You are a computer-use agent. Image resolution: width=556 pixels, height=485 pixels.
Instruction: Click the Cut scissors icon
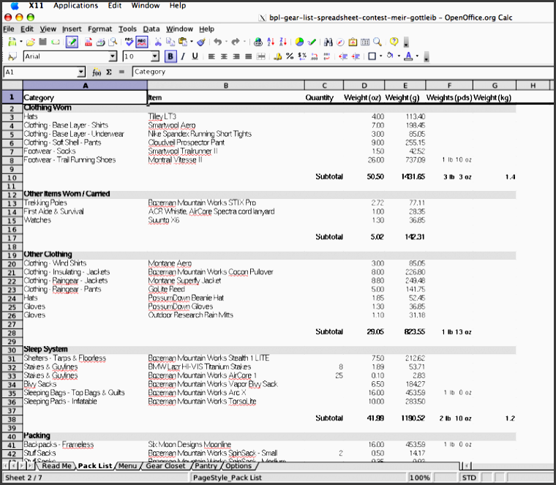[x=157, y=42]
